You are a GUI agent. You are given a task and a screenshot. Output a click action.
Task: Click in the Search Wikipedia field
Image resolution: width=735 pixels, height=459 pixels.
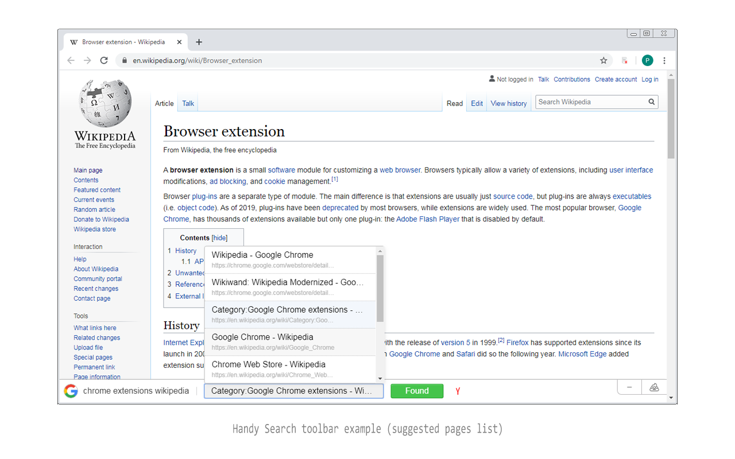590,102
